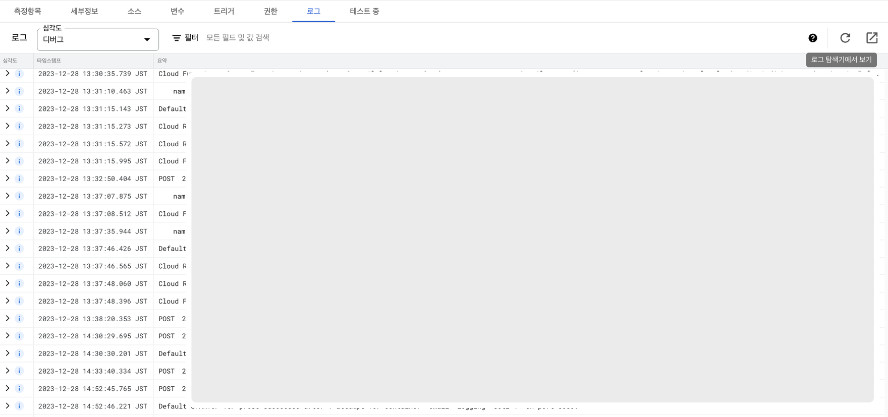Screen dimensions: 888x417
Task: Expand the 13:30:35.739 log entry
Action: (8, 74)
